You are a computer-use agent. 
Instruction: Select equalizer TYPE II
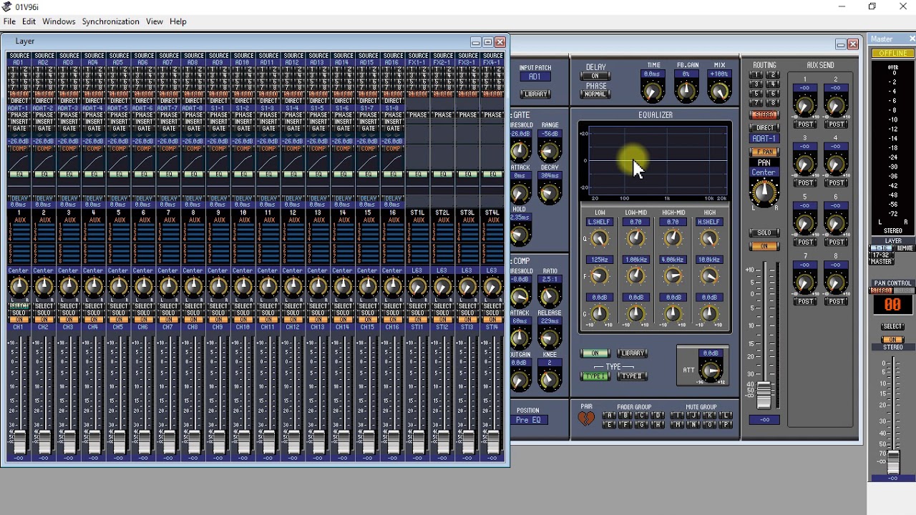[633, 377]
